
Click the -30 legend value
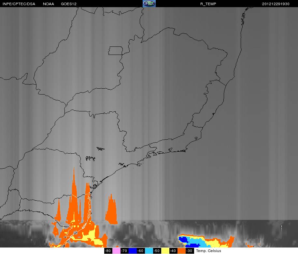190,251
